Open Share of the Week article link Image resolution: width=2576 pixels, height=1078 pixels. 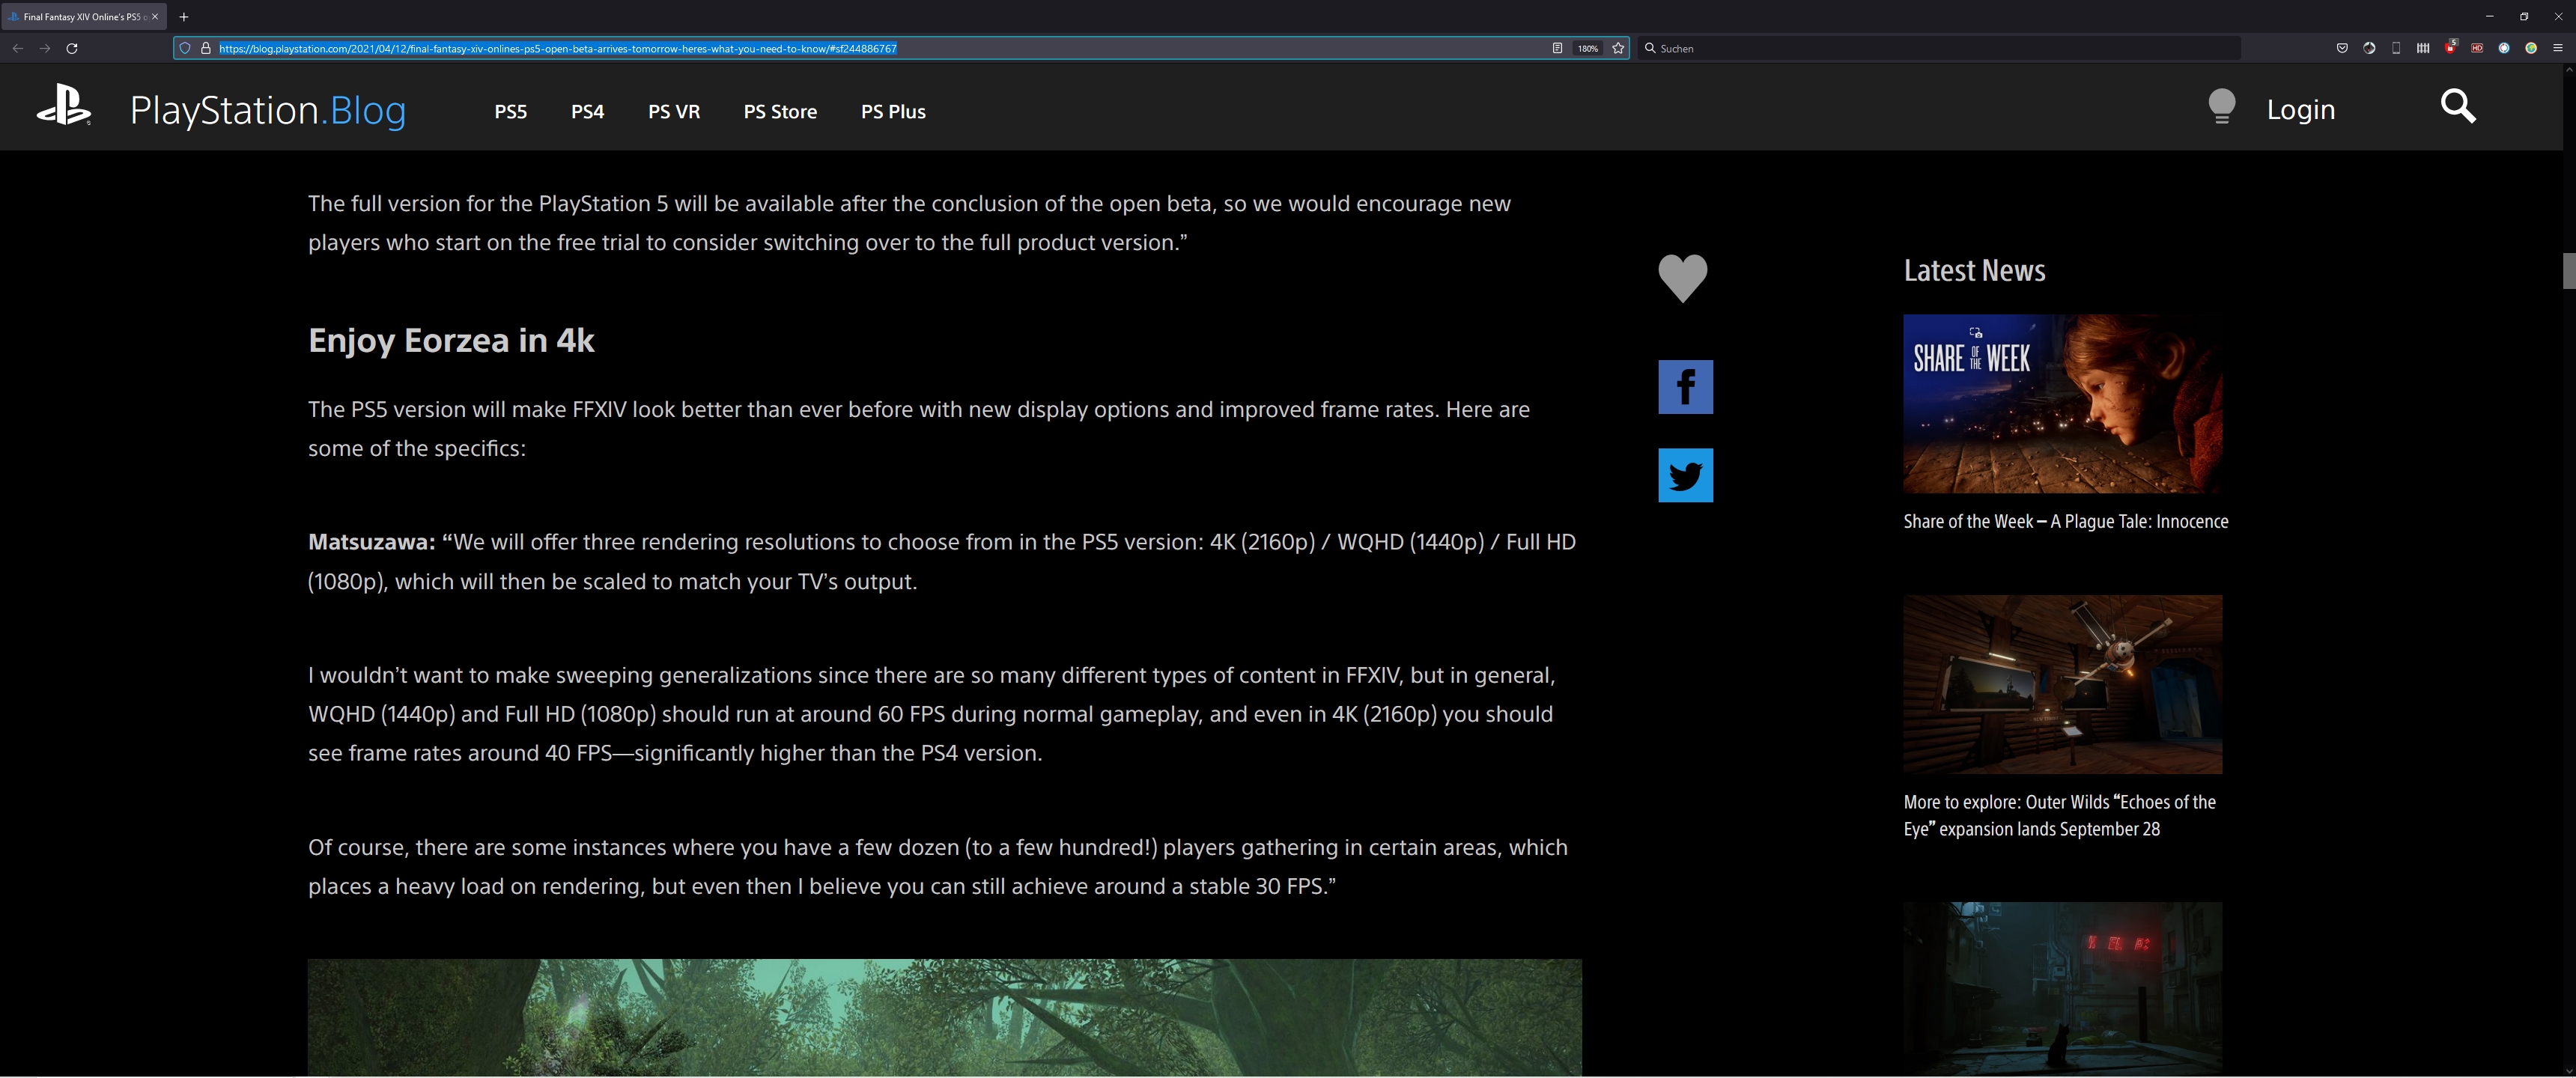(x=2065, y=521)
